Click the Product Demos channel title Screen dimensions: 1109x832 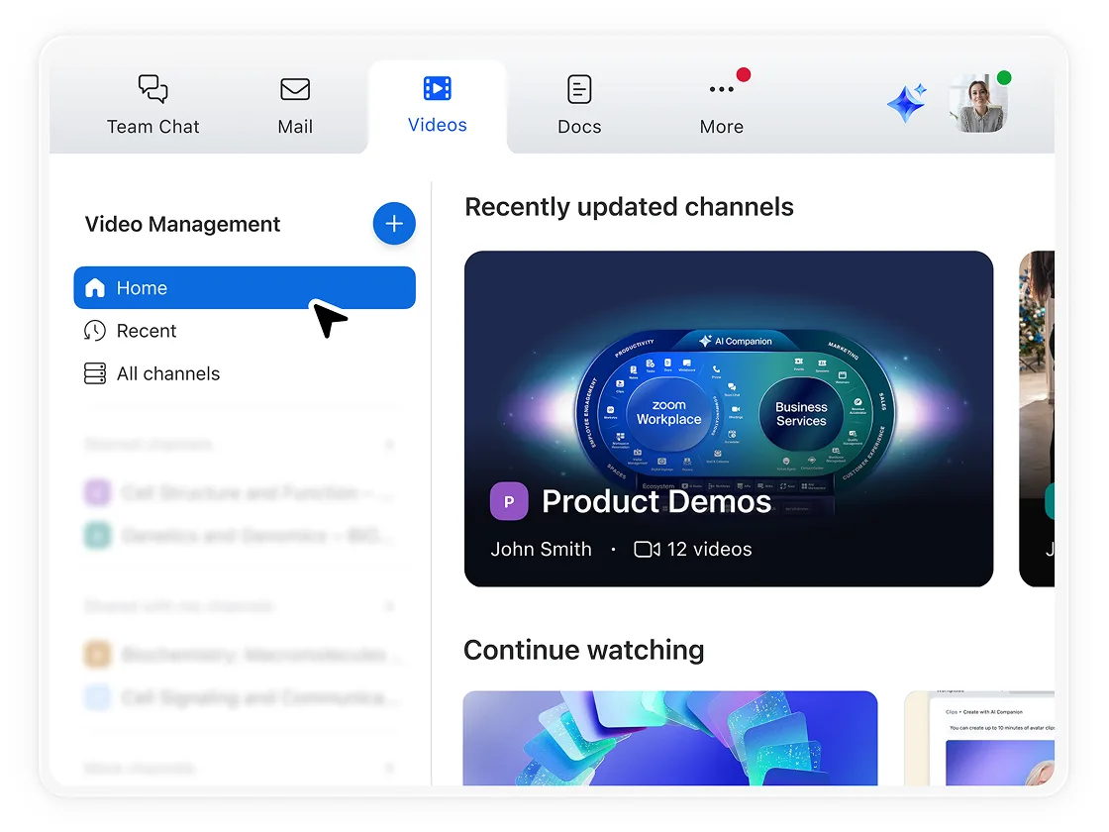click(655, 501)
